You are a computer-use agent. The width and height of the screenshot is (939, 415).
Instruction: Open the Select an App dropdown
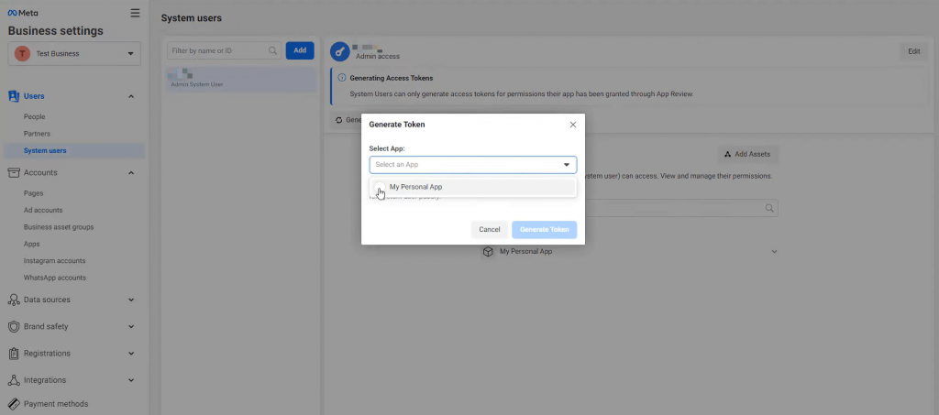473,165
